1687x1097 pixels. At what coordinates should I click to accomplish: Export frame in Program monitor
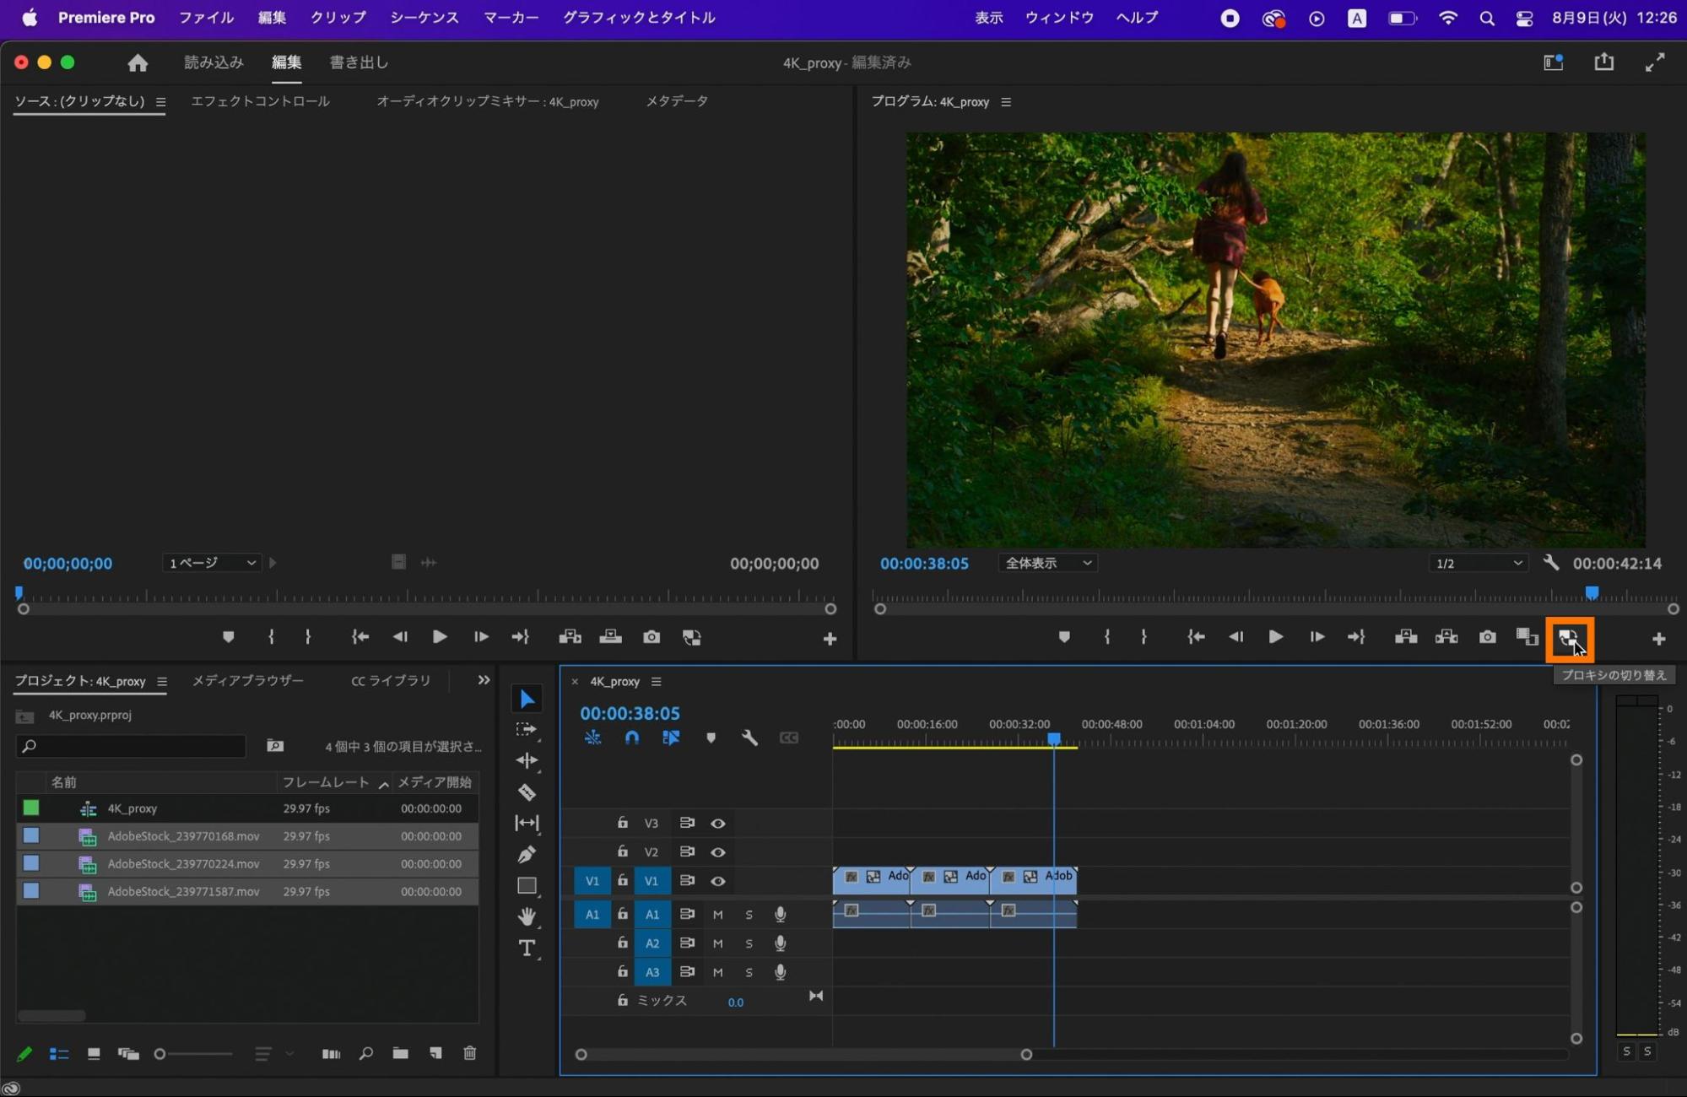click(1487, 637)
